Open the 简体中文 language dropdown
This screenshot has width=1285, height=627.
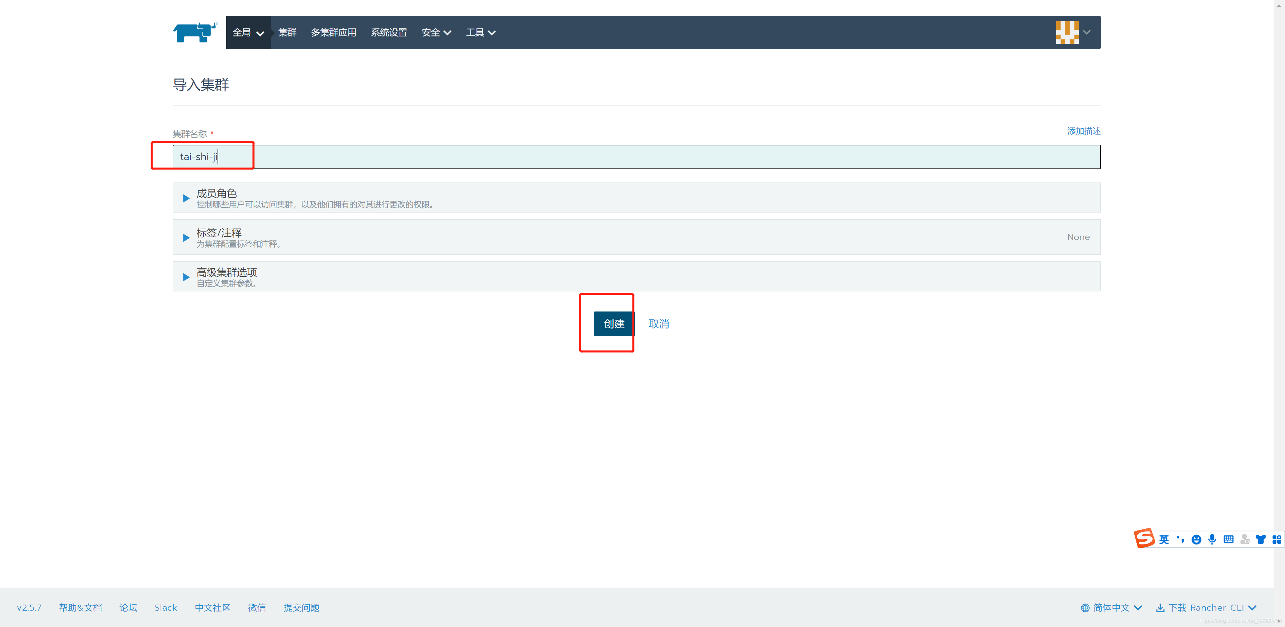tap(1111, 608)
